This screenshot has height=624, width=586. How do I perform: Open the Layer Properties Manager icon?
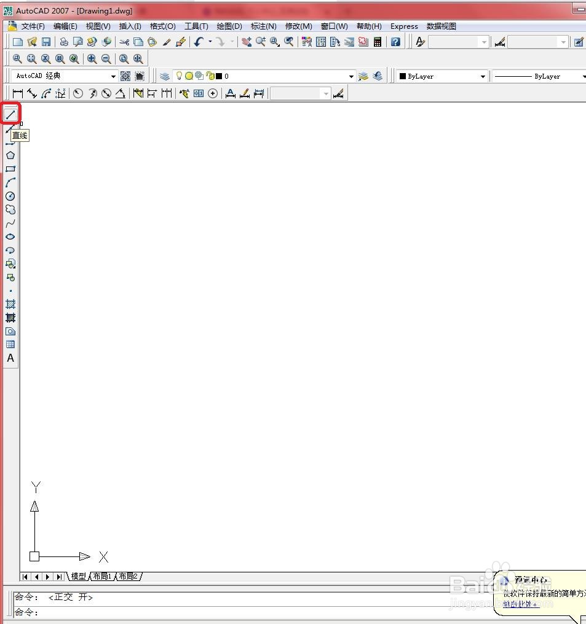point(165,76)
